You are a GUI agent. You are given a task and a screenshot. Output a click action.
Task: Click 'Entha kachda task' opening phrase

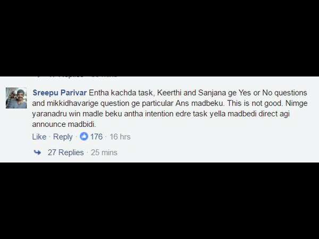(122, 92)
